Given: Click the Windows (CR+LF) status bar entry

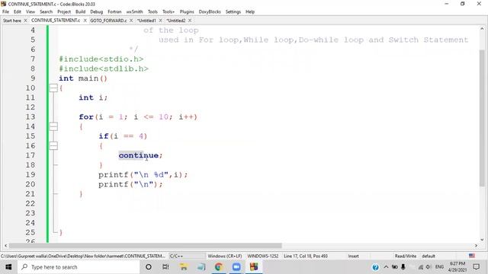Looking at the screenshot, I should coord(225,256).
